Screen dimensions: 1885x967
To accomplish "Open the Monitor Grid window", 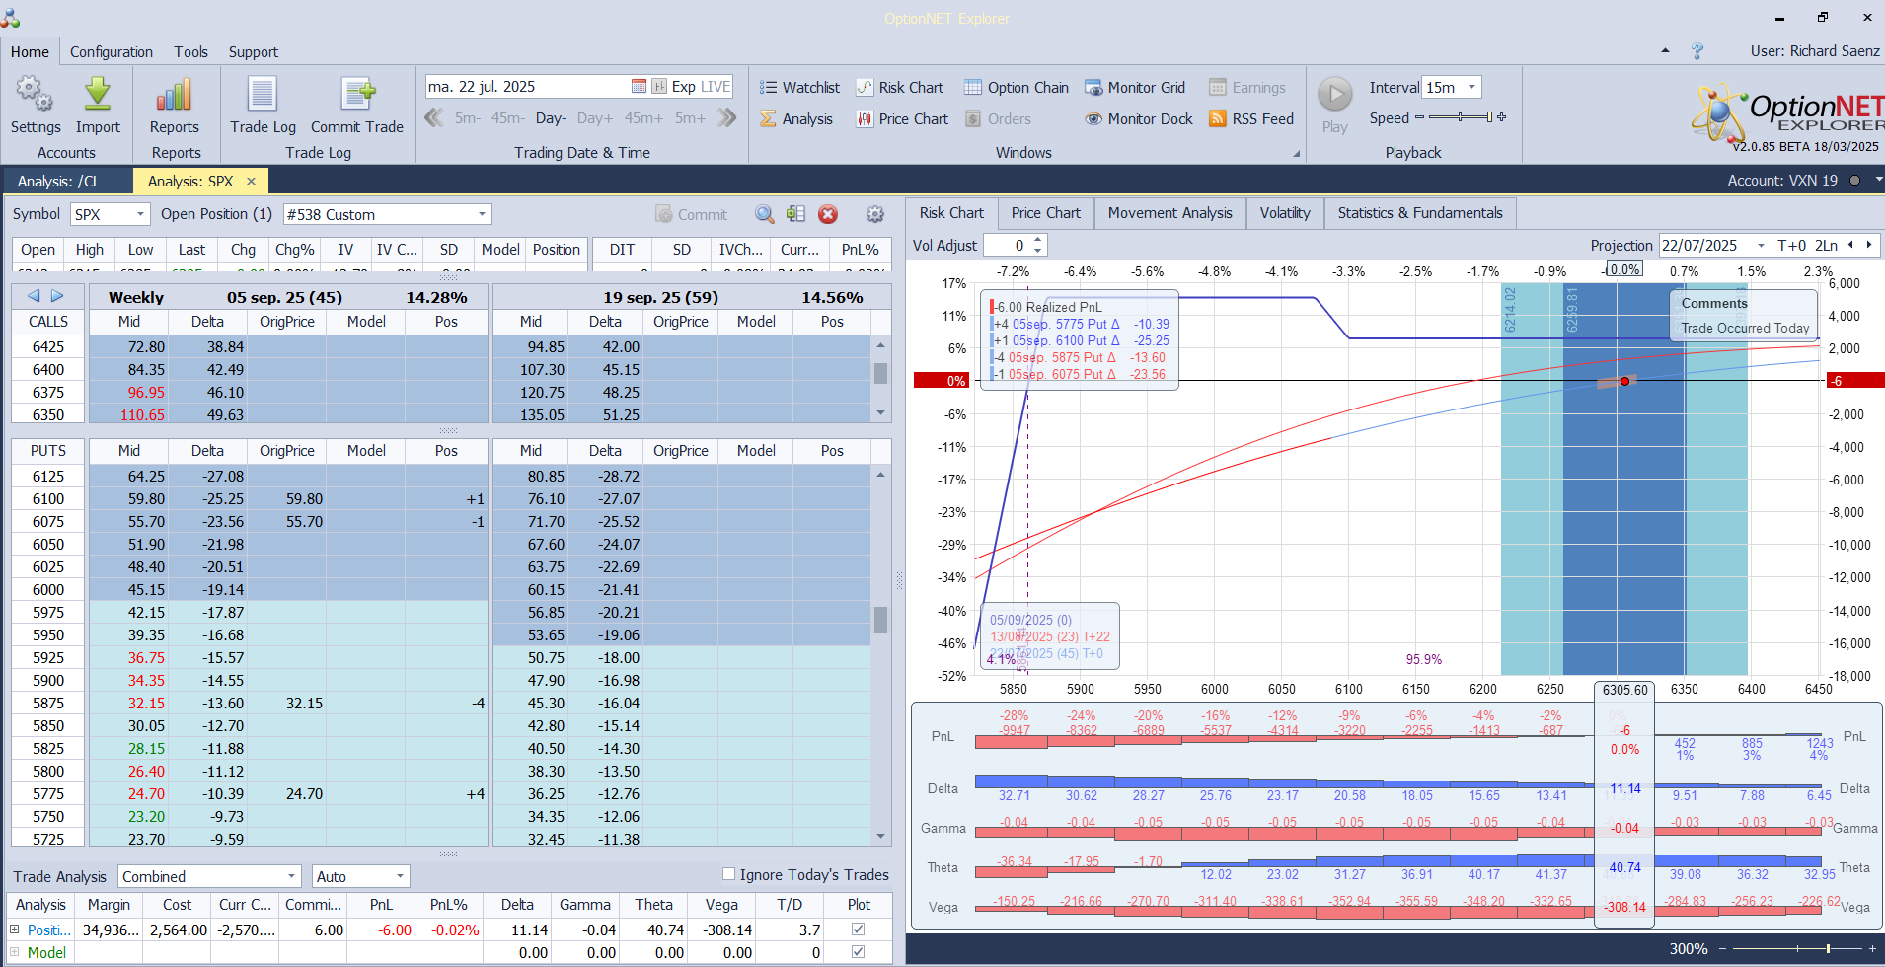I will 1135,88.
